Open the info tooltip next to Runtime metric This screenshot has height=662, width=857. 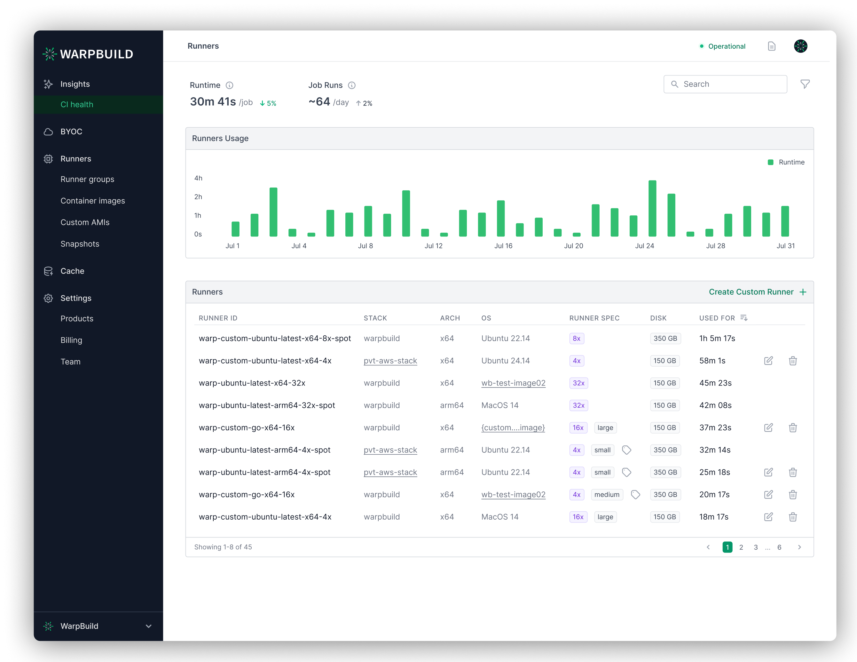tap(230, 86)
